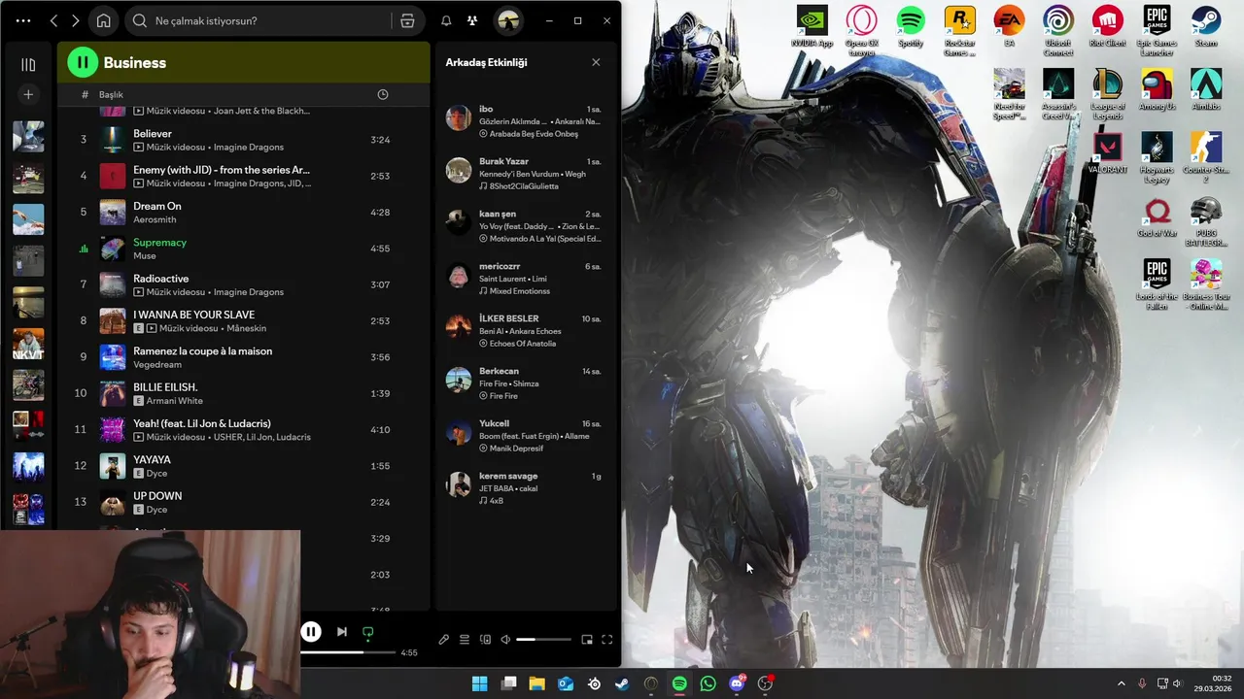Open VALORANT desktop shortcut

click(x=1107, y=153)
